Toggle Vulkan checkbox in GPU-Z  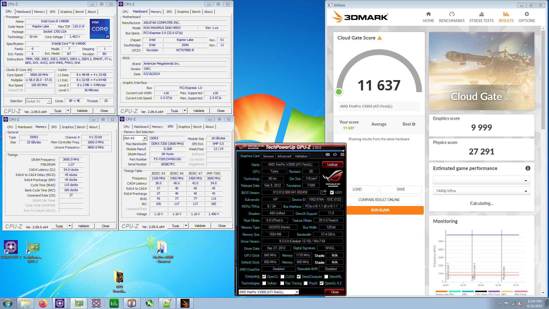pos(264,283)
